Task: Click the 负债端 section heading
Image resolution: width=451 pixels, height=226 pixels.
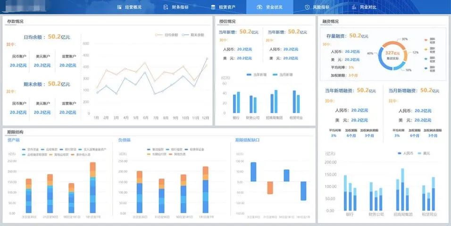Action: click(x=124, y=140)
